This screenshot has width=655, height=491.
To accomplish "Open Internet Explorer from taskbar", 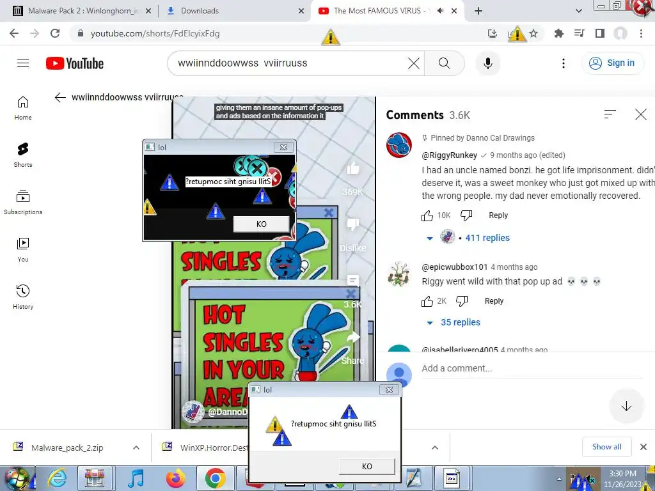I will [x=56, y=479].
